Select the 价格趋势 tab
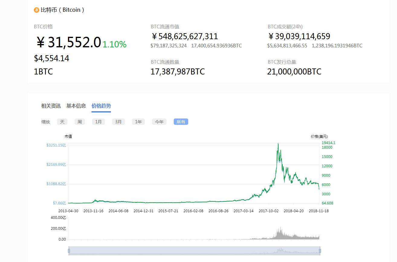The width and height of the screenshot is (397, 262). click(x=101, y=106)
